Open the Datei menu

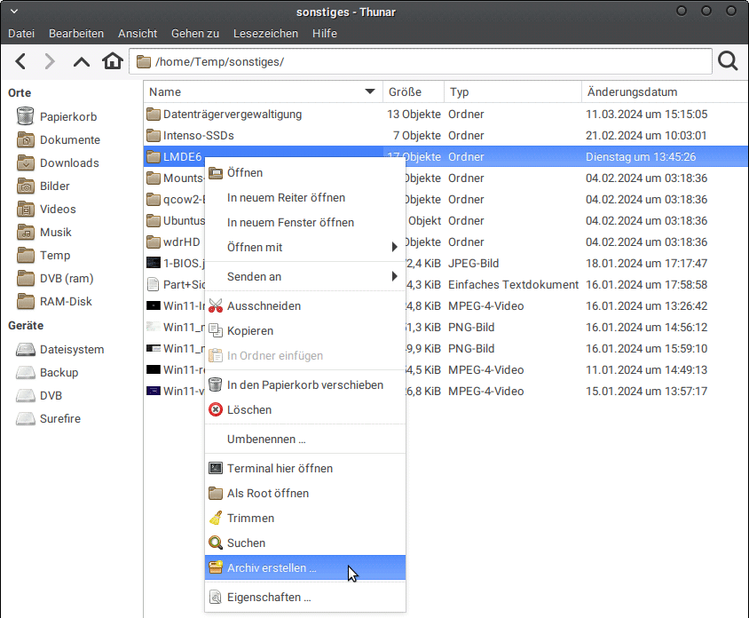[21, 34]
